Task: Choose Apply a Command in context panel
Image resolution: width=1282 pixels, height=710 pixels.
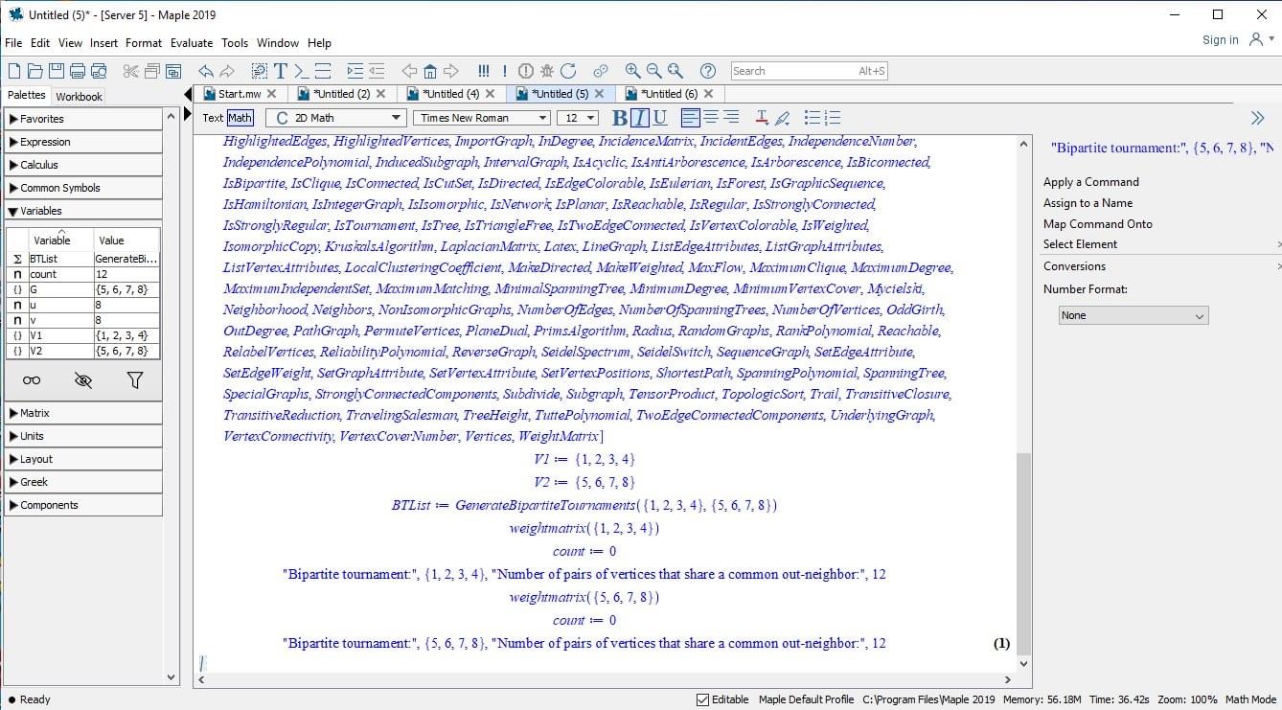Action: coord(1091,182)
